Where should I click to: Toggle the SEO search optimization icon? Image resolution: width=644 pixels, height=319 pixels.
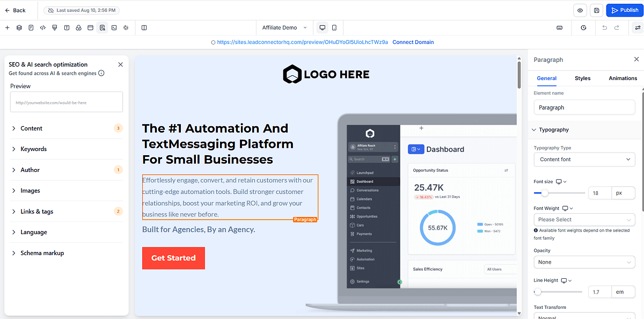pyautogui.click(x=102, y=27)
